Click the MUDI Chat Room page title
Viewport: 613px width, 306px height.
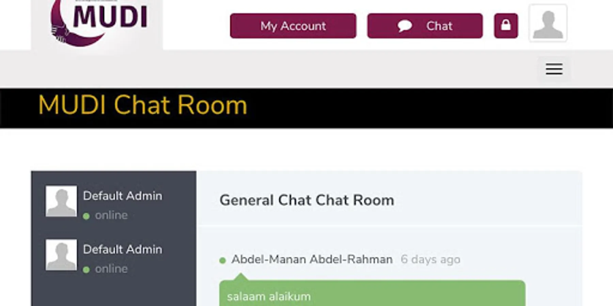pyautogui.click(x=142, y=105)
